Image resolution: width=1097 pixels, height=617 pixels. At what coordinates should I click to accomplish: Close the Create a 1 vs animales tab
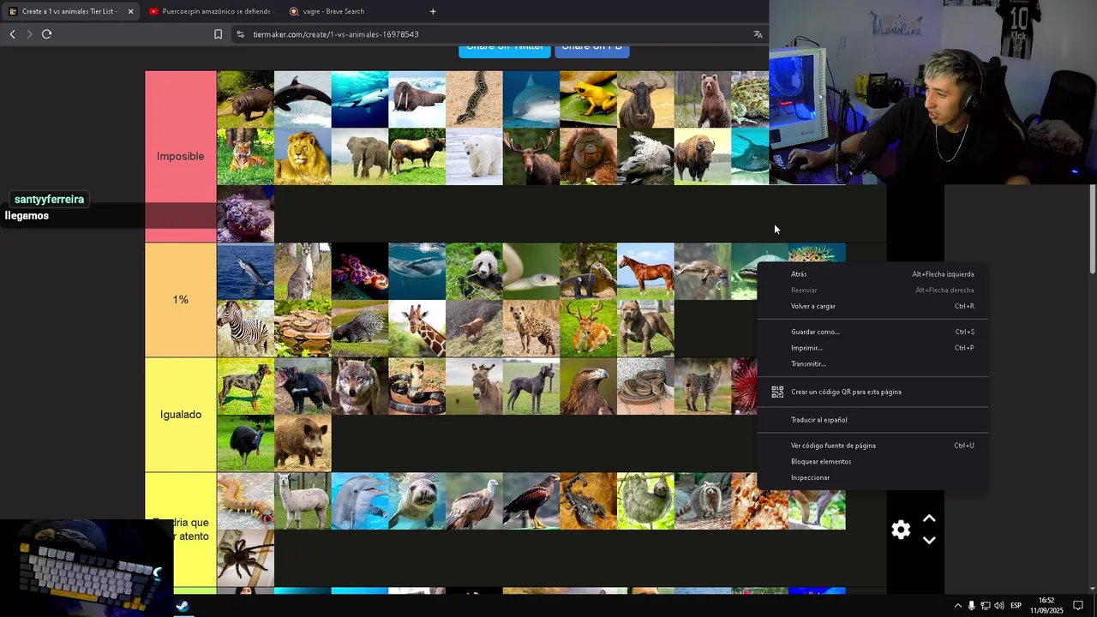(x=130, y=11)
